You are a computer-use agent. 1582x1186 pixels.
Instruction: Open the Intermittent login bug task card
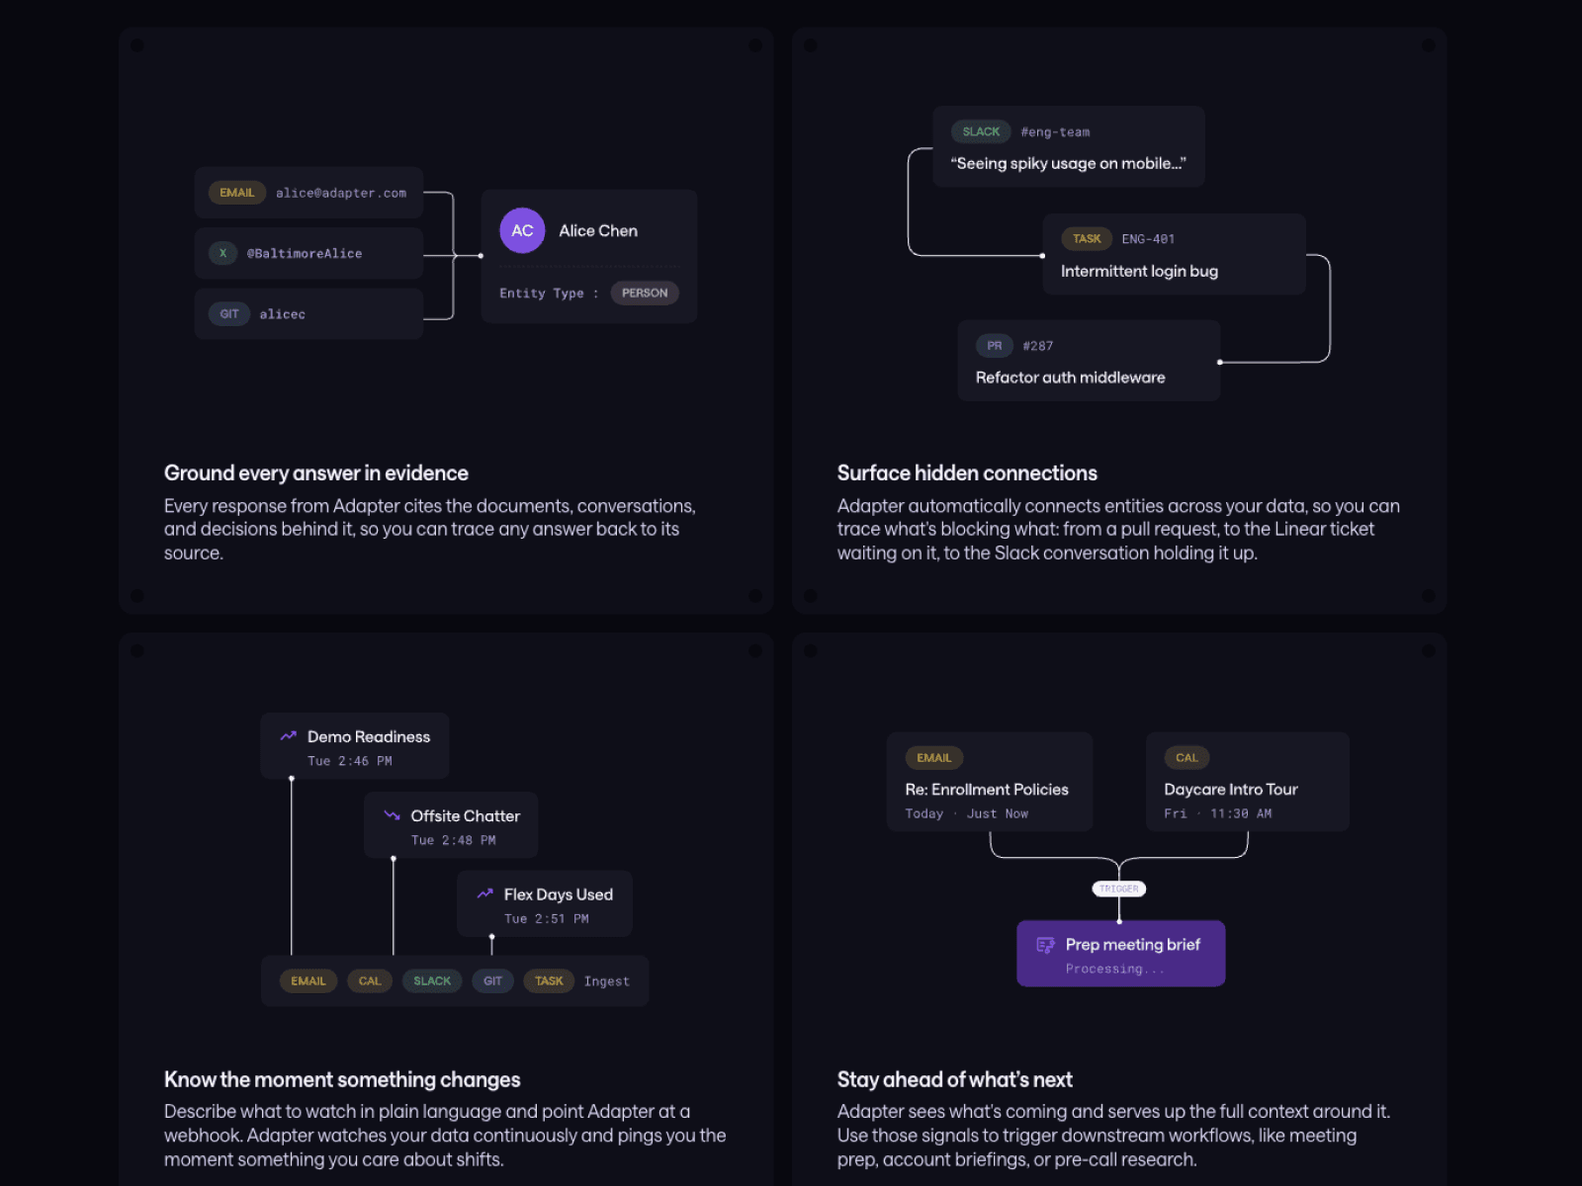[1174, 254]
